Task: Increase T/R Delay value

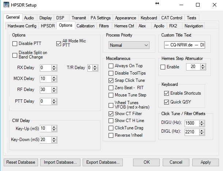Action: click(95, 66)
